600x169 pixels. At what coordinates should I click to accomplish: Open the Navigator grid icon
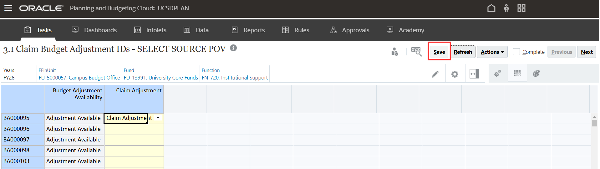pyautogui.click(x=521, y=8)
